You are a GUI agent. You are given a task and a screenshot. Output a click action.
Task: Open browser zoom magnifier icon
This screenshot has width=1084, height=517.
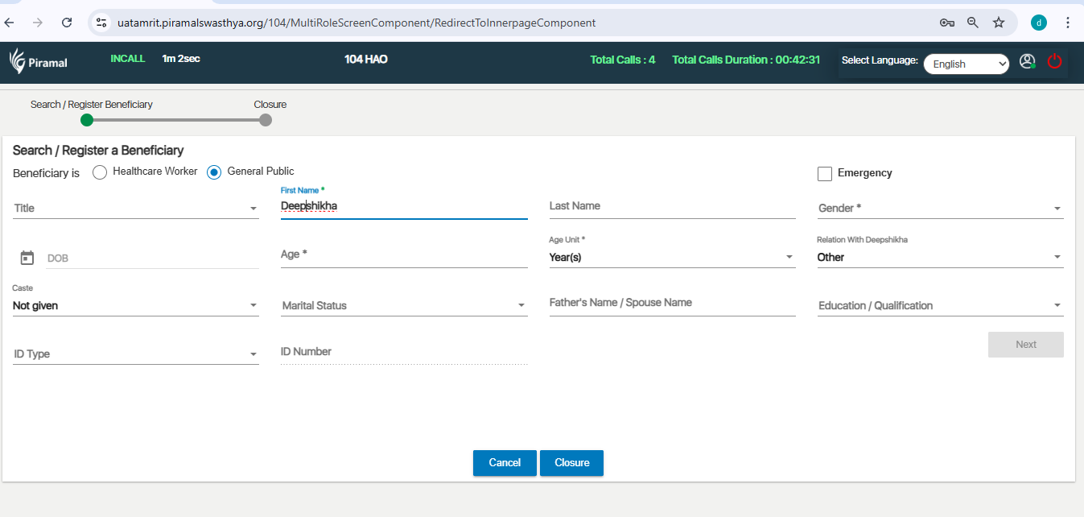973,23
